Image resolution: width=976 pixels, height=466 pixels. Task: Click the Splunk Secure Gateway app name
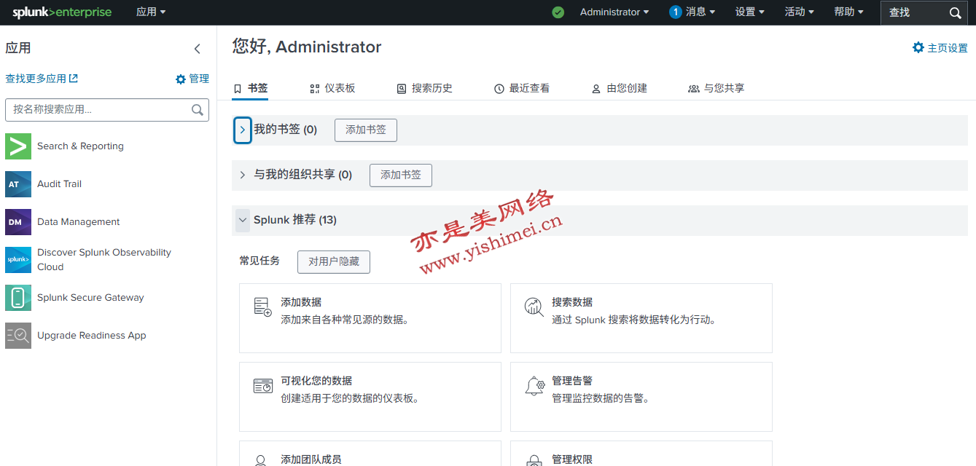90,298
